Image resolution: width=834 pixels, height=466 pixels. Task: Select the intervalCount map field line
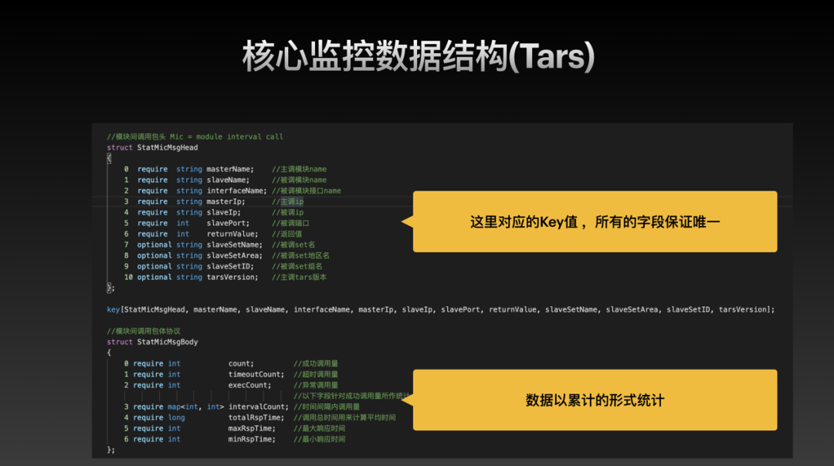pos(242,407)
